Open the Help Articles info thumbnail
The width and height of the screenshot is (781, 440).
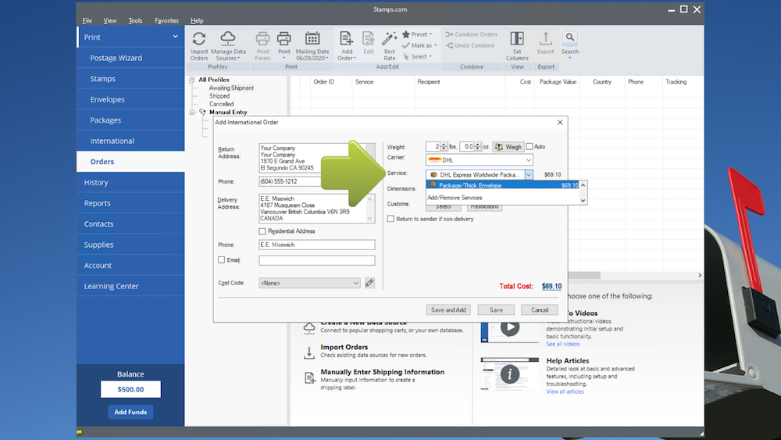[x=509, y=374]
